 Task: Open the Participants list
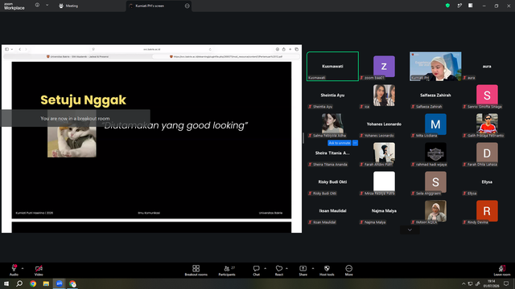227,270
